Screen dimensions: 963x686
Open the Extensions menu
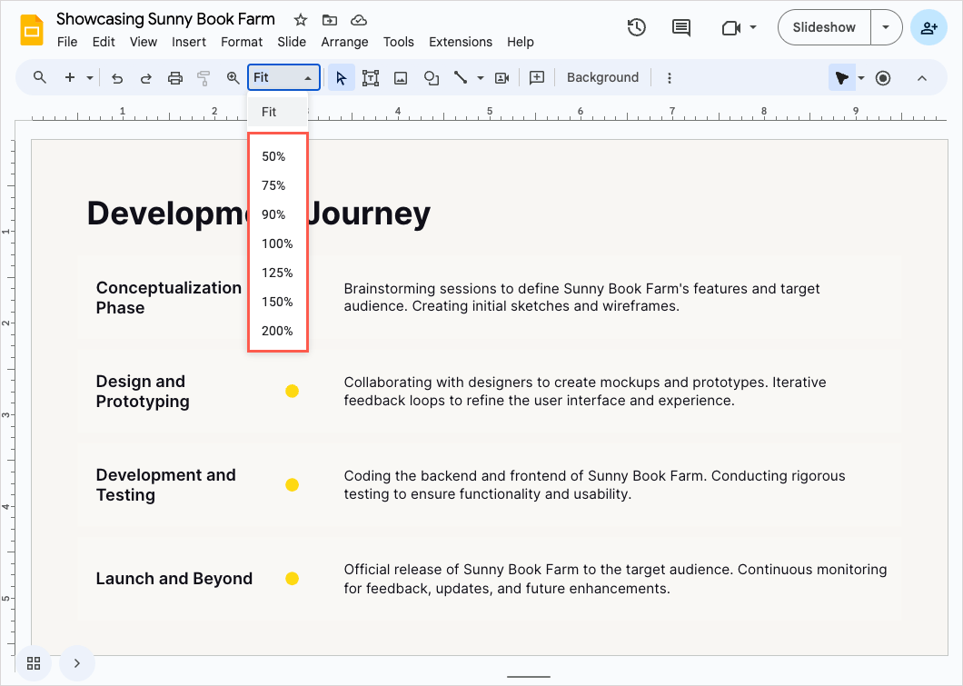coord(460,42)
